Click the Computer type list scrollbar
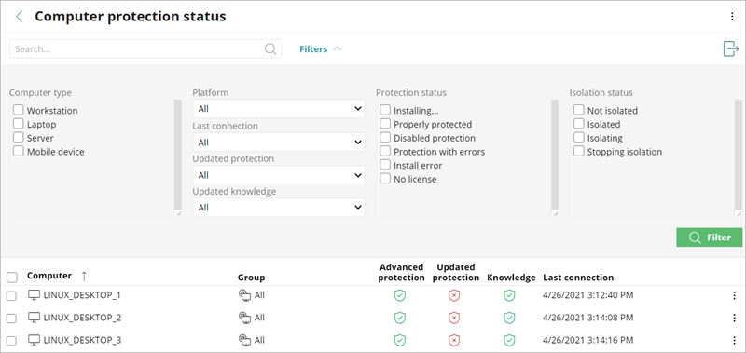The width and height of the screenshot is (746, 353). tap(177, 155)
